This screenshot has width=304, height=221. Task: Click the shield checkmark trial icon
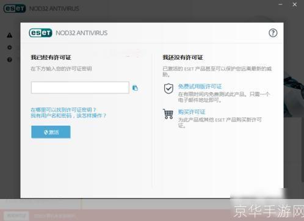pyautogui.click(x=168, y=89)
